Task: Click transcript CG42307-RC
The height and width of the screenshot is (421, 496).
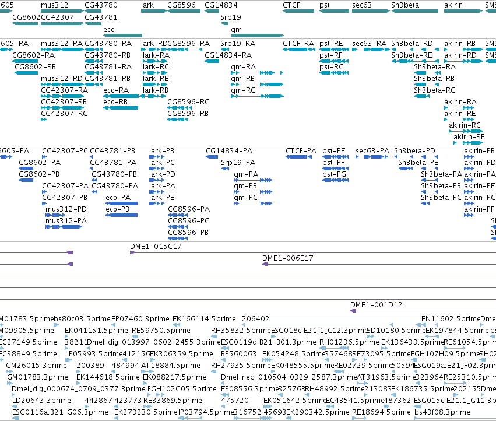Action: coord(44,120)
